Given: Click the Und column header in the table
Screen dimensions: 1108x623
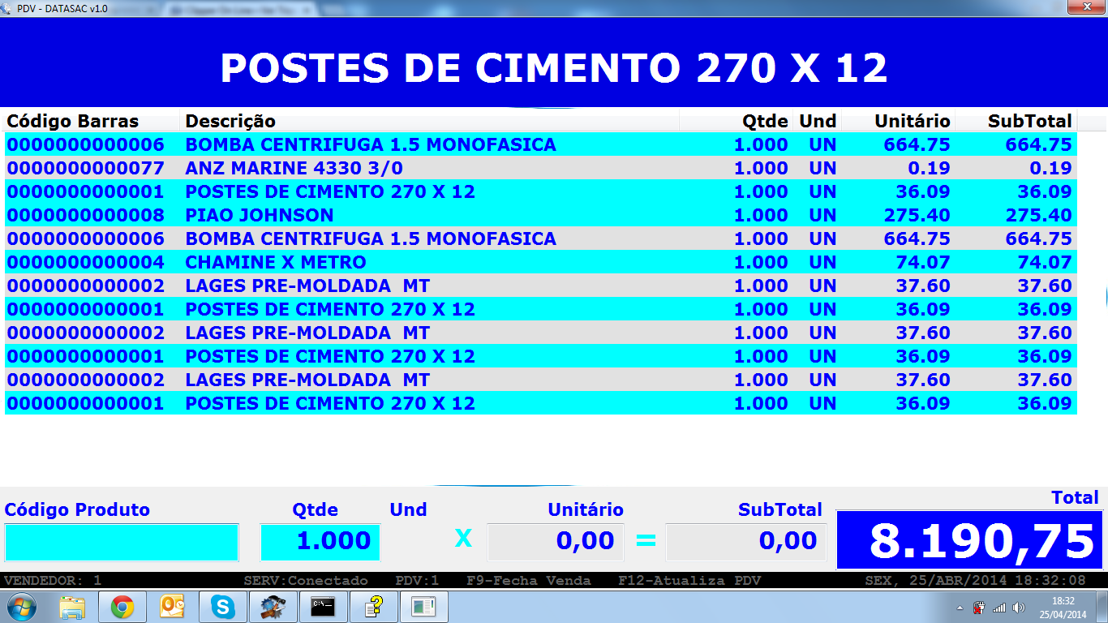Looking at the screenshot, I should click(818, 122).
